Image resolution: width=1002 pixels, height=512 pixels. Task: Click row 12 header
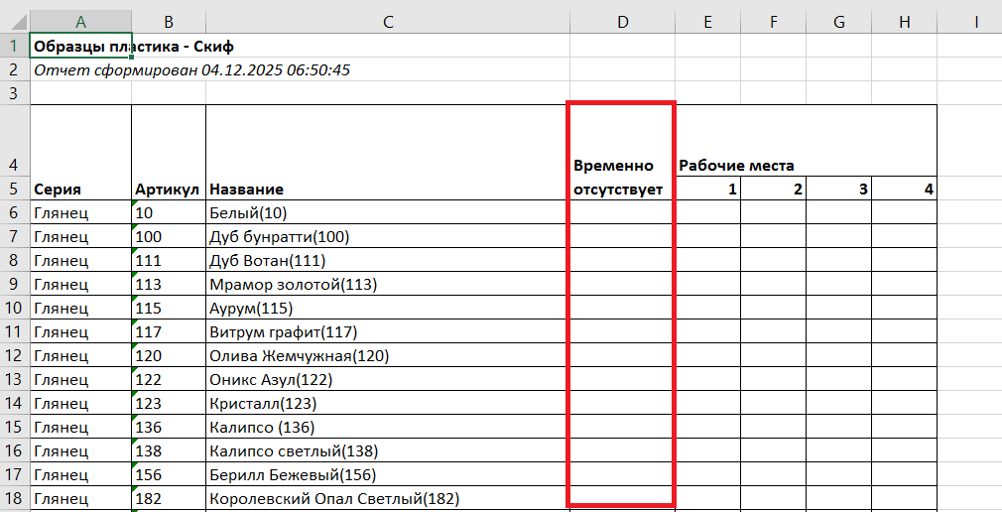[x=14, y=355]
